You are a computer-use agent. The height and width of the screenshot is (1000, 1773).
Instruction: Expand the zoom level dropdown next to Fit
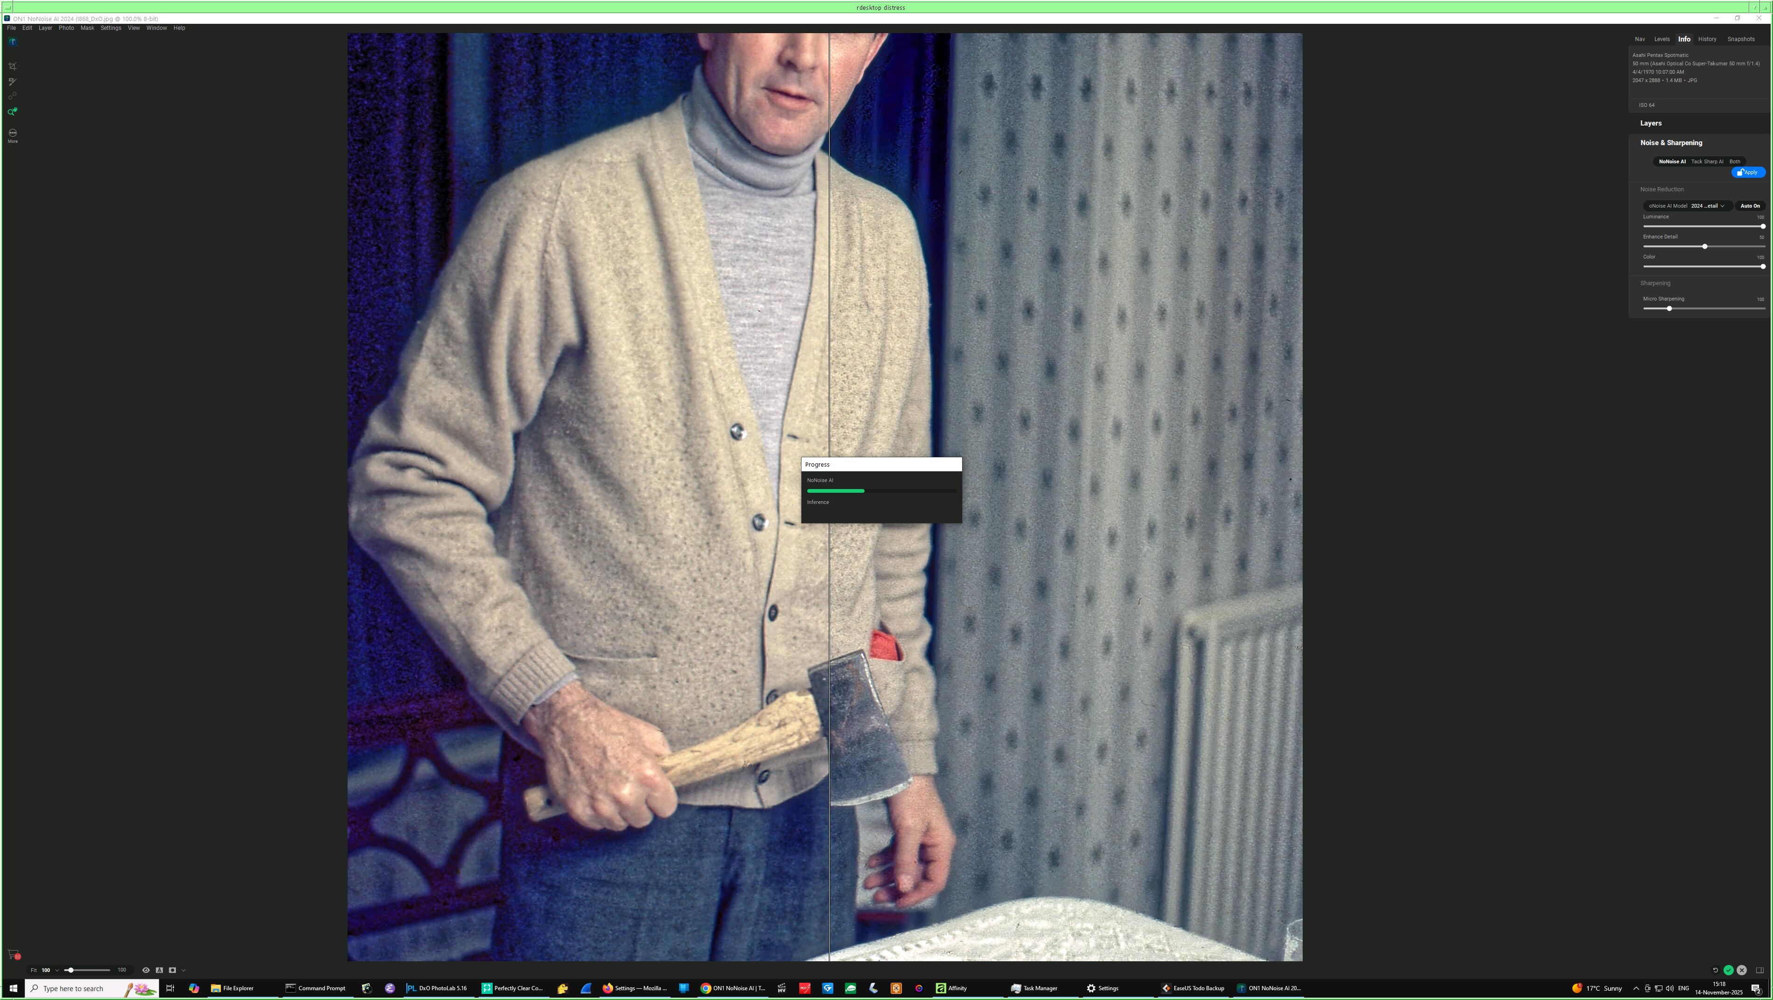point(57,971)
